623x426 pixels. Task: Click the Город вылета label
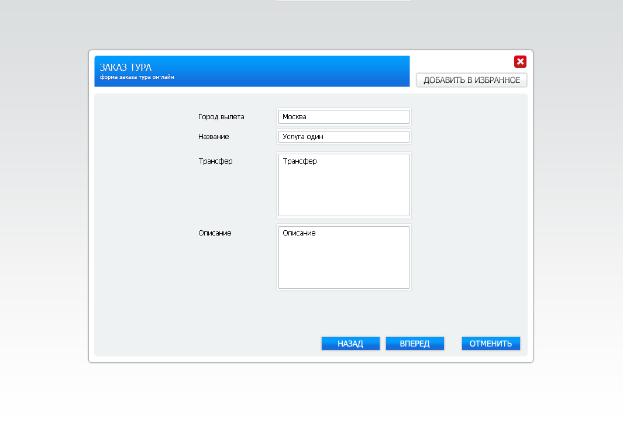(221, 117)
